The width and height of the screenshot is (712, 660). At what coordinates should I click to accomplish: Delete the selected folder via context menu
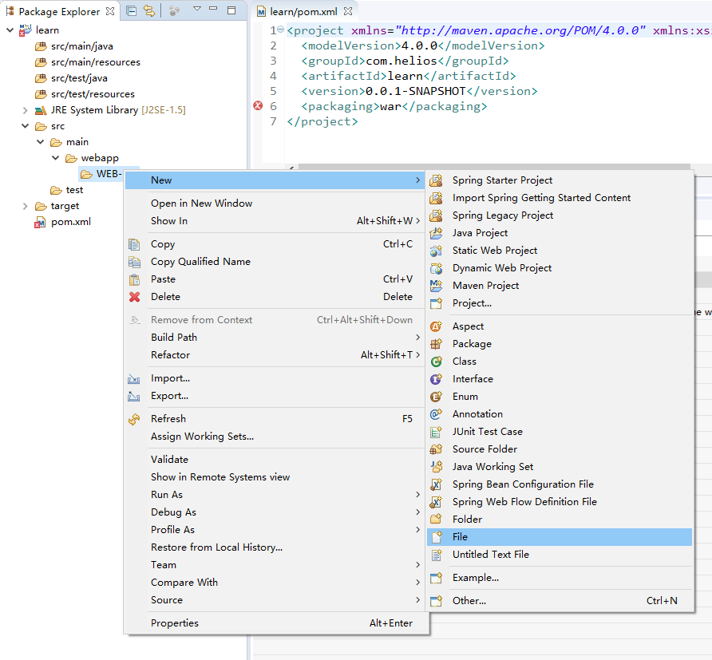[275, 297]
